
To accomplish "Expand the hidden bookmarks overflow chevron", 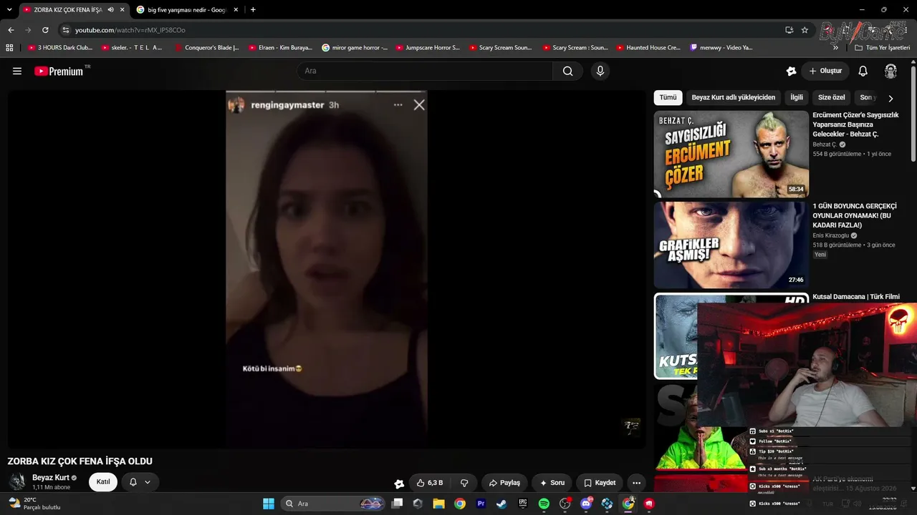I will 835,48.
